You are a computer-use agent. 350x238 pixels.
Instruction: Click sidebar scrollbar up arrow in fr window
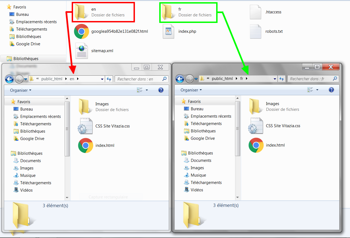pos(238,98)
